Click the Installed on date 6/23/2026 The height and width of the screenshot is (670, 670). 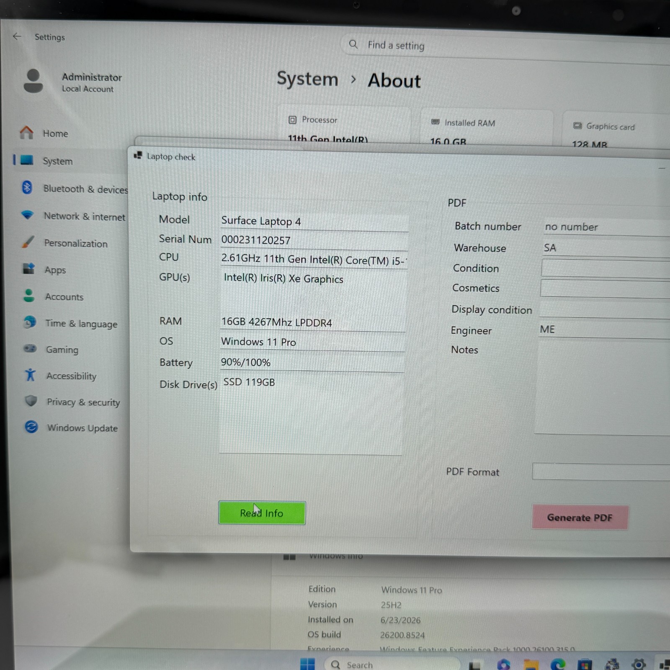coord(400,620)
